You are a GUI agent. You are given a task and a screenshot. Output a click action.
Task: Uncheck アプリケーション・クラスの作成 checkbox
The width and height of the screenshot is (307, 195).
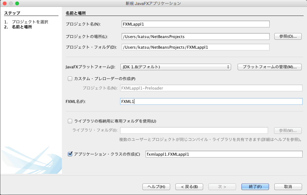(x=70, y=154)
